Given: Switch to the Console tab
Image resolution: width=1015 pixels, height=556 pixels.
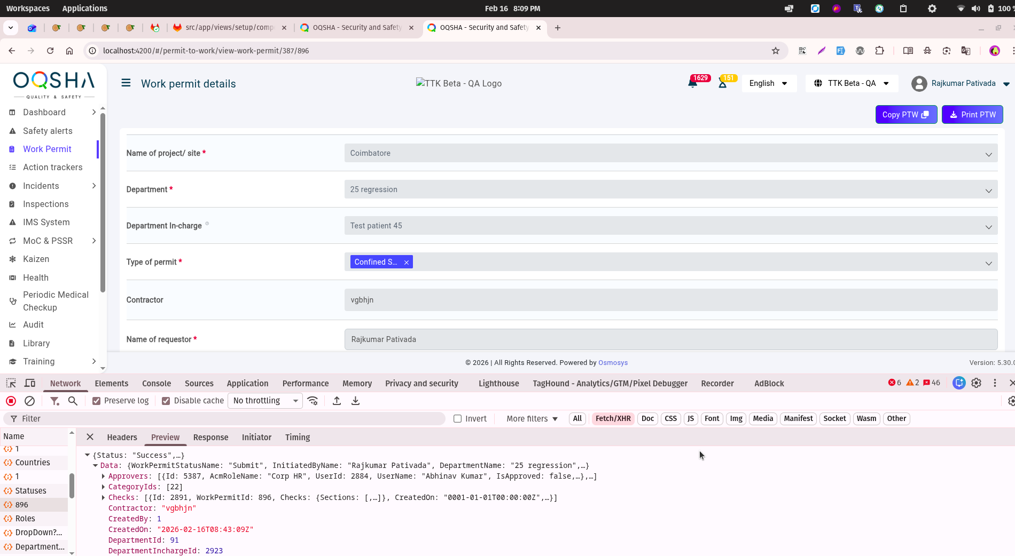Looking at the screenshot, I should point(157,383).
